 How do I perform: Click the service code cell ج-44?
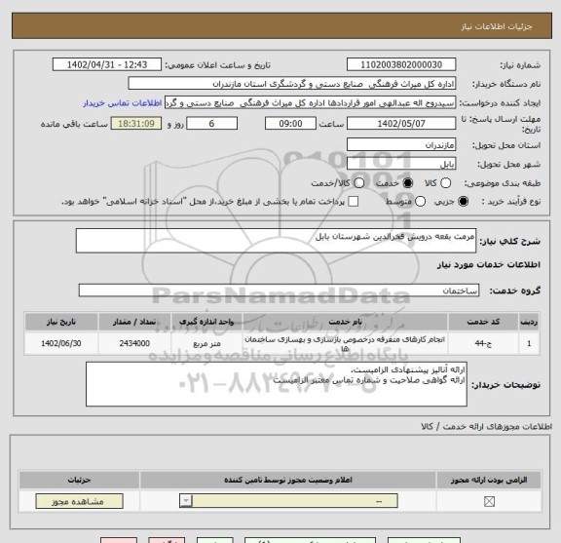pos(483,343)
